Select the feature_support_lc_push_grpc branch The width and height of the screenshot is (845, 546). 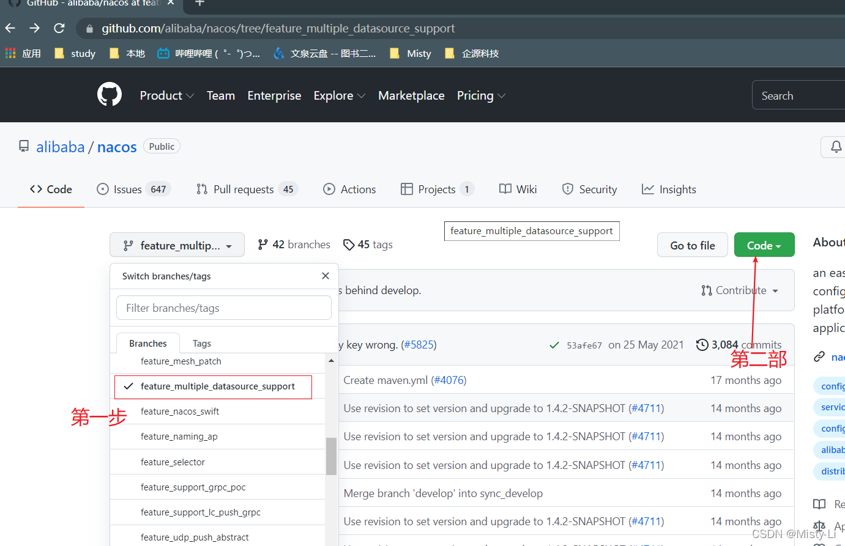coord(217,512)
